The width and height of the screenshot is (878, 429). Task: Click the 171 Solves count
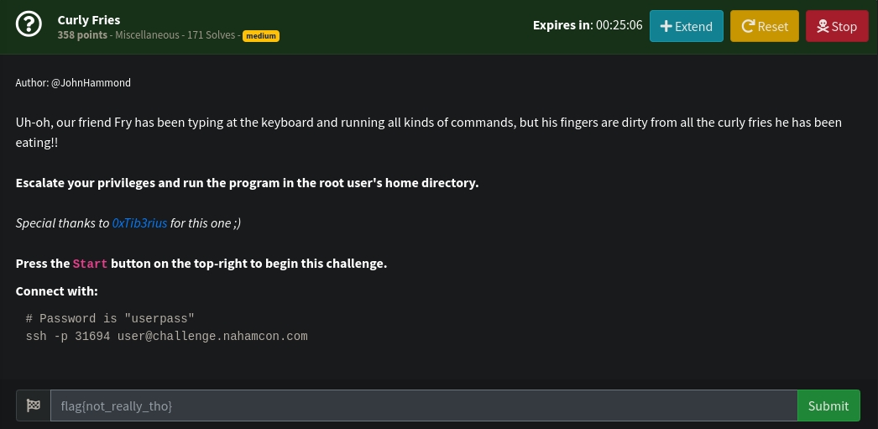(212, 35)
